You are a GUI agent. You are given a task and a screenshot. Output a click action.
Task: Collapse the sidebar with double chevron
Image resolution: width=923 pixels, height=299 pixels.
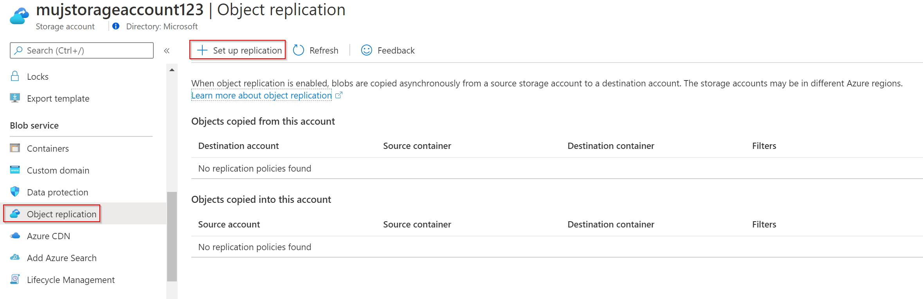point(167,51)
